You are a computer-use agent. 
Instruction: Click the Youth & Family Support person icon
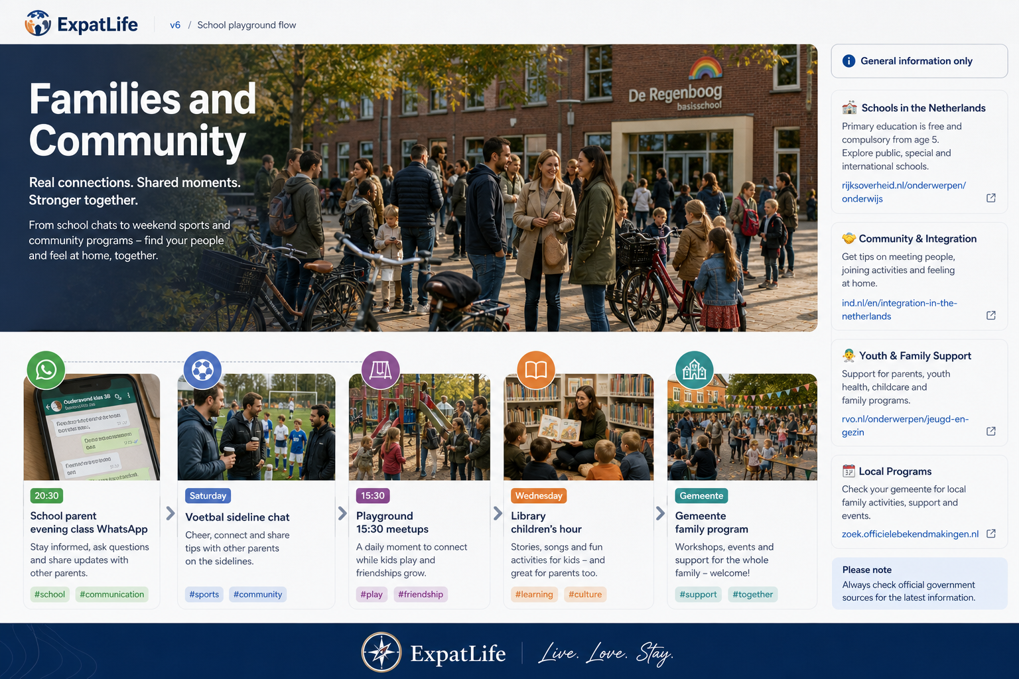point(849,355)
